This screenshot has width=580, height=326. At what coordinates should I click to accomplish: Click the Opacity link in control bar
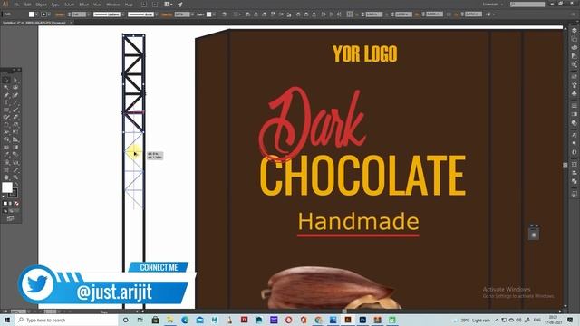[167, 14]
